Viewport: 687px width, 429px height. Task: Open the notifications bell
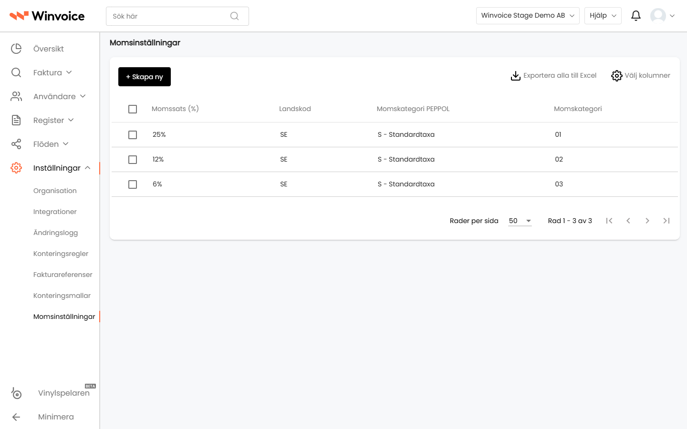click(x=636, y=16)
